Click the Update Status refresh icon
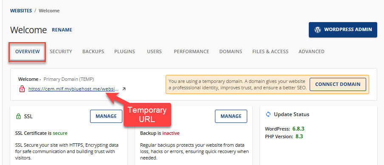Image resolution: width=384 pixels, height=165 pixels. (268, 114)
